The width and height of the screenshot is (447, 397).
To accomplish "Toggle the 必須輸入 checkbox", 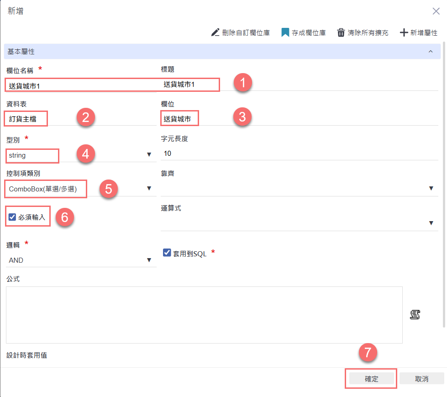I will pos(12,217).
